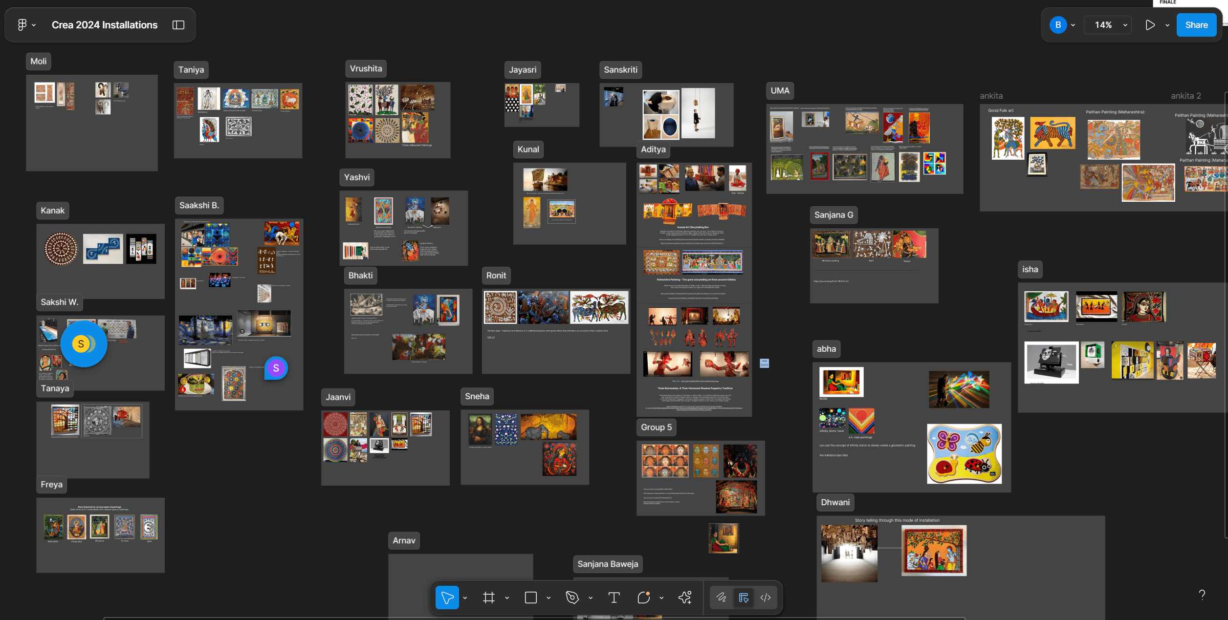Image resolution: width=1228 pixels, height=620 pixels.
Task: Expand the shape tools dropdown arrow
Action: (x=548, y=598)
